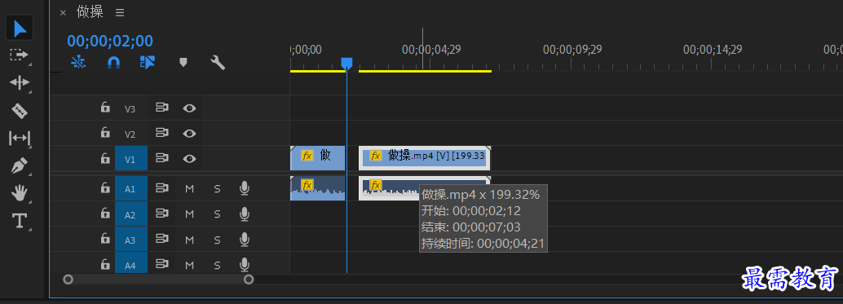
Task: Click left handle of zoom scrollbar
Action: tap(68, 280)
